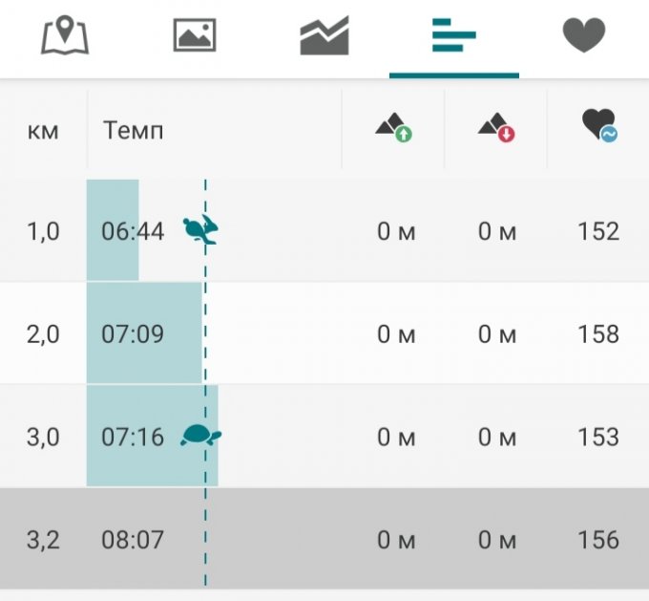649x601 pixels.
Task: Click the км column header
Action: [43, 130]
